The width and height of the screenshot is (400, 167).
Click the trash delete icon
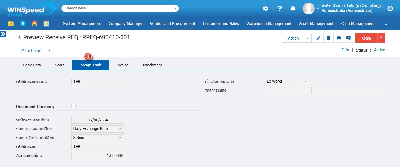[328, 38]
